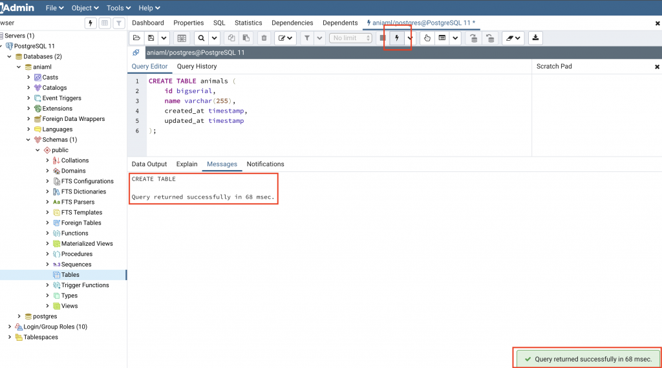This screenshot has height=368, width=662.
Task: Click the filter funnel toolbar icon
Action: pos(307,38)
